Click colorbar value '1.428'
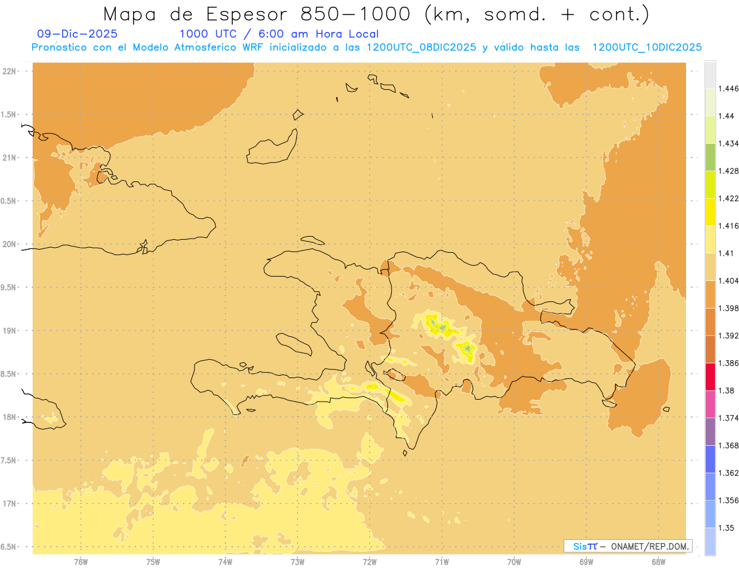The height and width of the screenshot is (570, 739). click(x=729, y=171)
